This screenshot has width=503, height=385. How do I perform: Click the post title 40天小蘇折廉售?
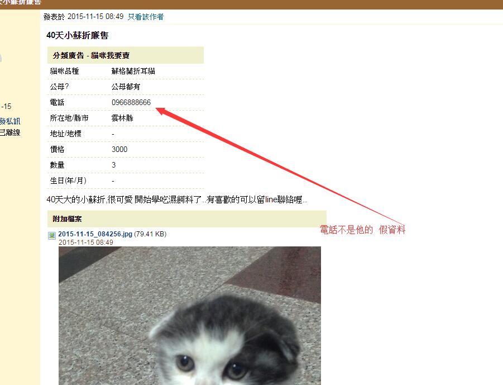(77, 35)
